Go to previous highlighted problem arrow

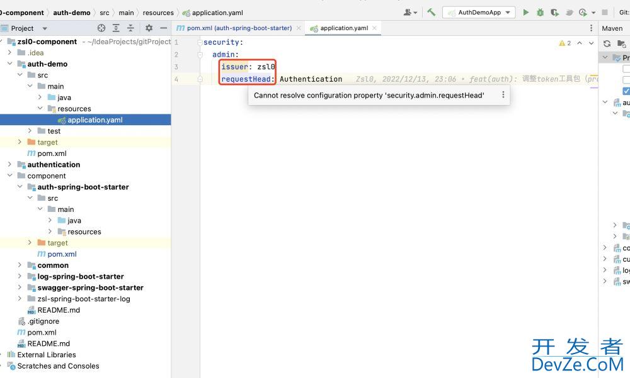[x=580, y=43]
